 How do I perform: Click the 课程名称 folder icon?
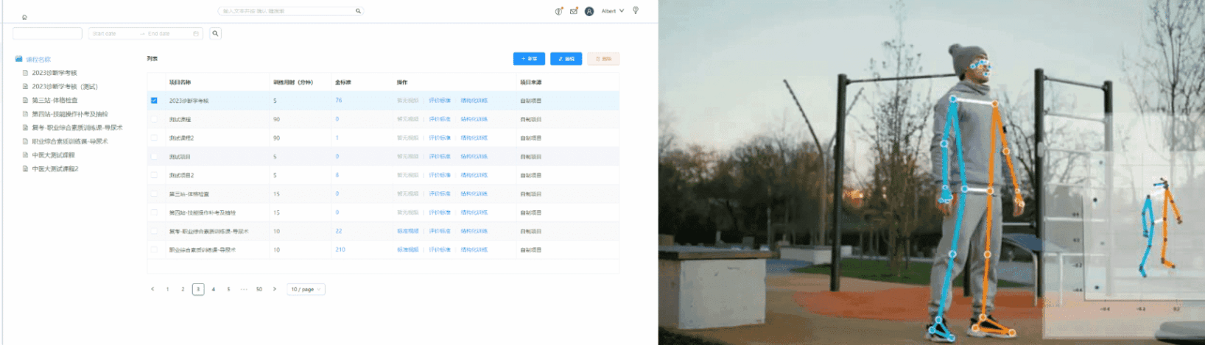tap(19, 59)
